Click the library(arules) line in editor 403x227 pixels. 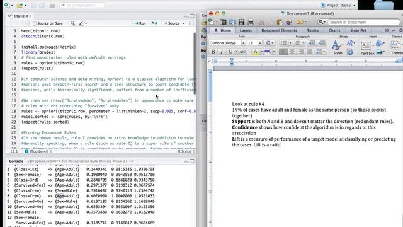coord(38,52)
